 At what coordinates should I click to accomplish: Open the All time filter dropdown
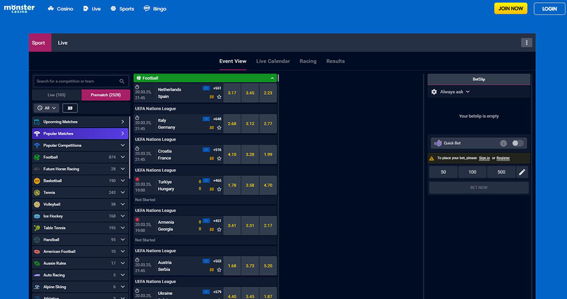[46, 108]
